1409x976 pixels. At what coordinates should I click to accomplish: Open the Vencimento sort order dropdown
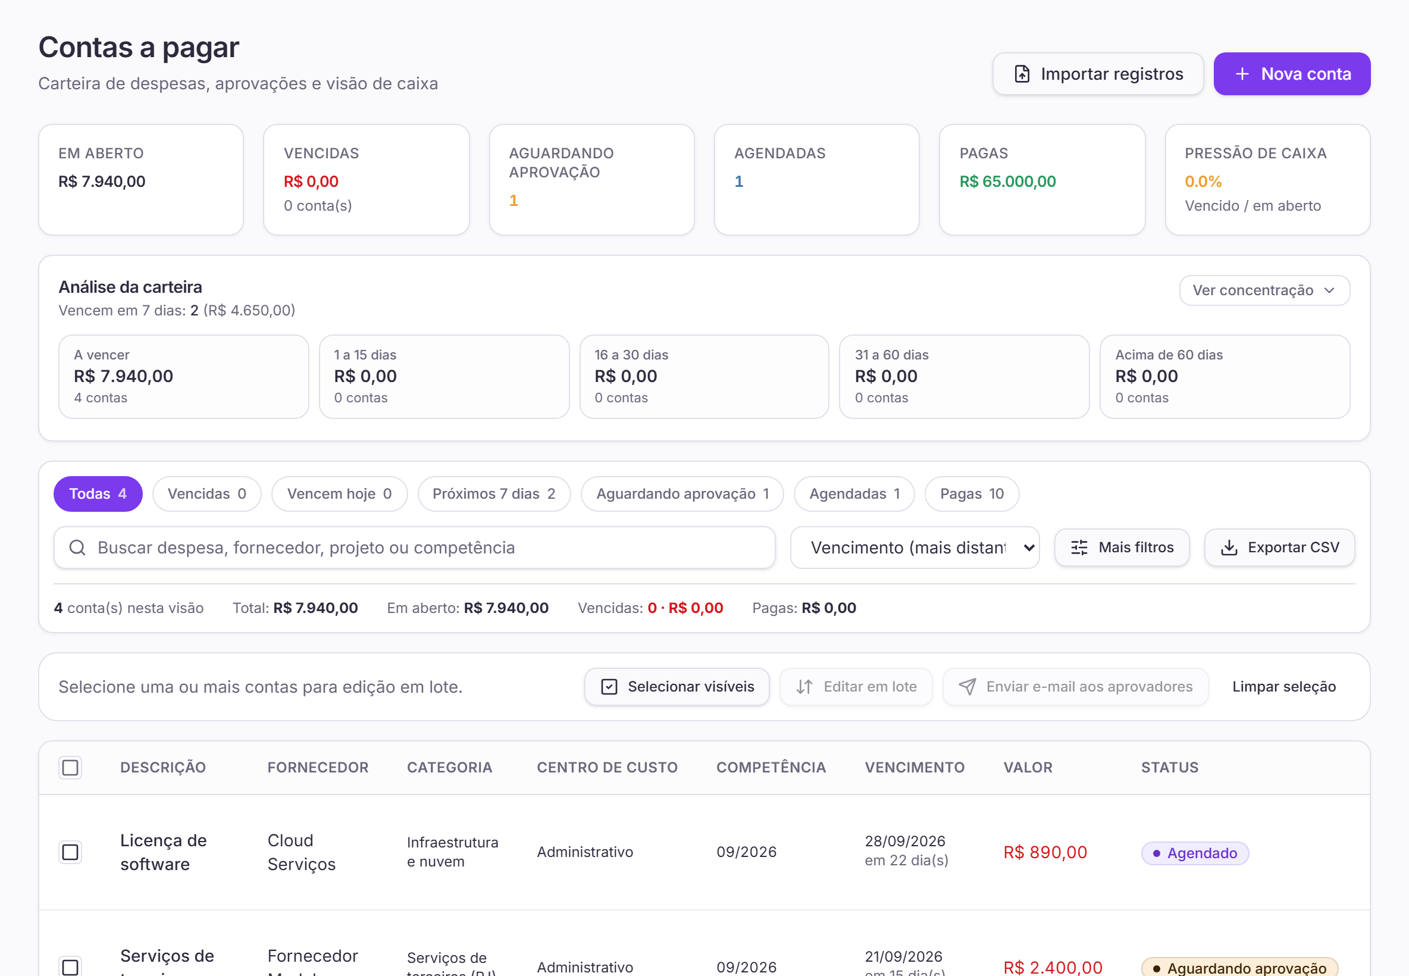pos(915,548)
